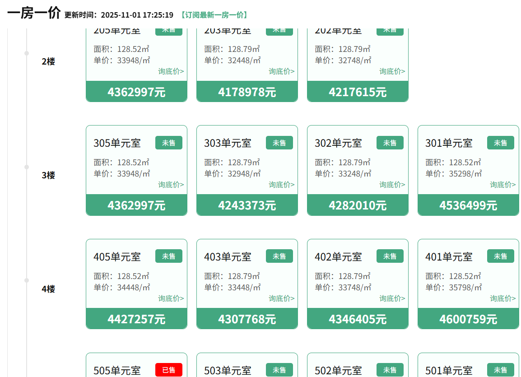Image resolution: width=521 pixels, height=377 pixels.
Task: Click the timeline dot beside 3楼
Action: pyautogui.click(x=27, y=167)
